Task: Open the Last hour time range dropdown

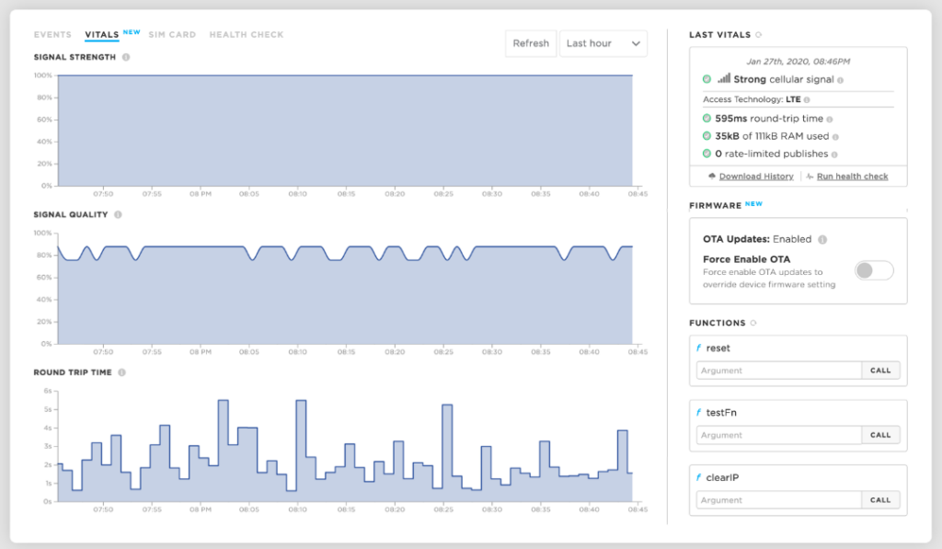Action: pos(603,42)
